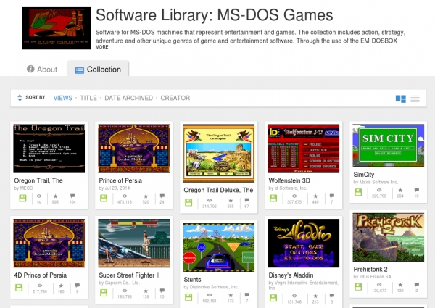The width and height of the screenshot is (435, 308).
Task: Click floppy icon on Prehistorik 2 card
Action: [x=358, y=287]
